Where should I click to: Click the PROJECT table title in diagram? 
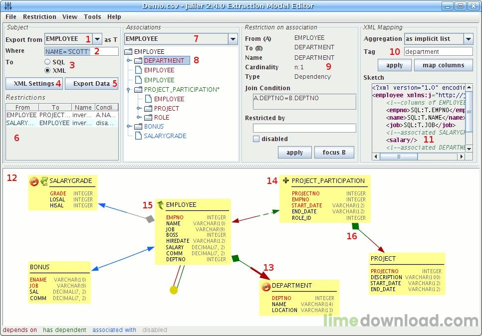(383, 259)
